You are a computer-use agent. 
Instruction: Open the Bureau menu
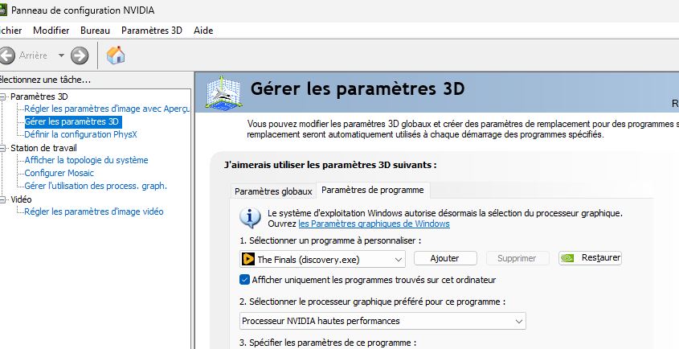[96, 31]
